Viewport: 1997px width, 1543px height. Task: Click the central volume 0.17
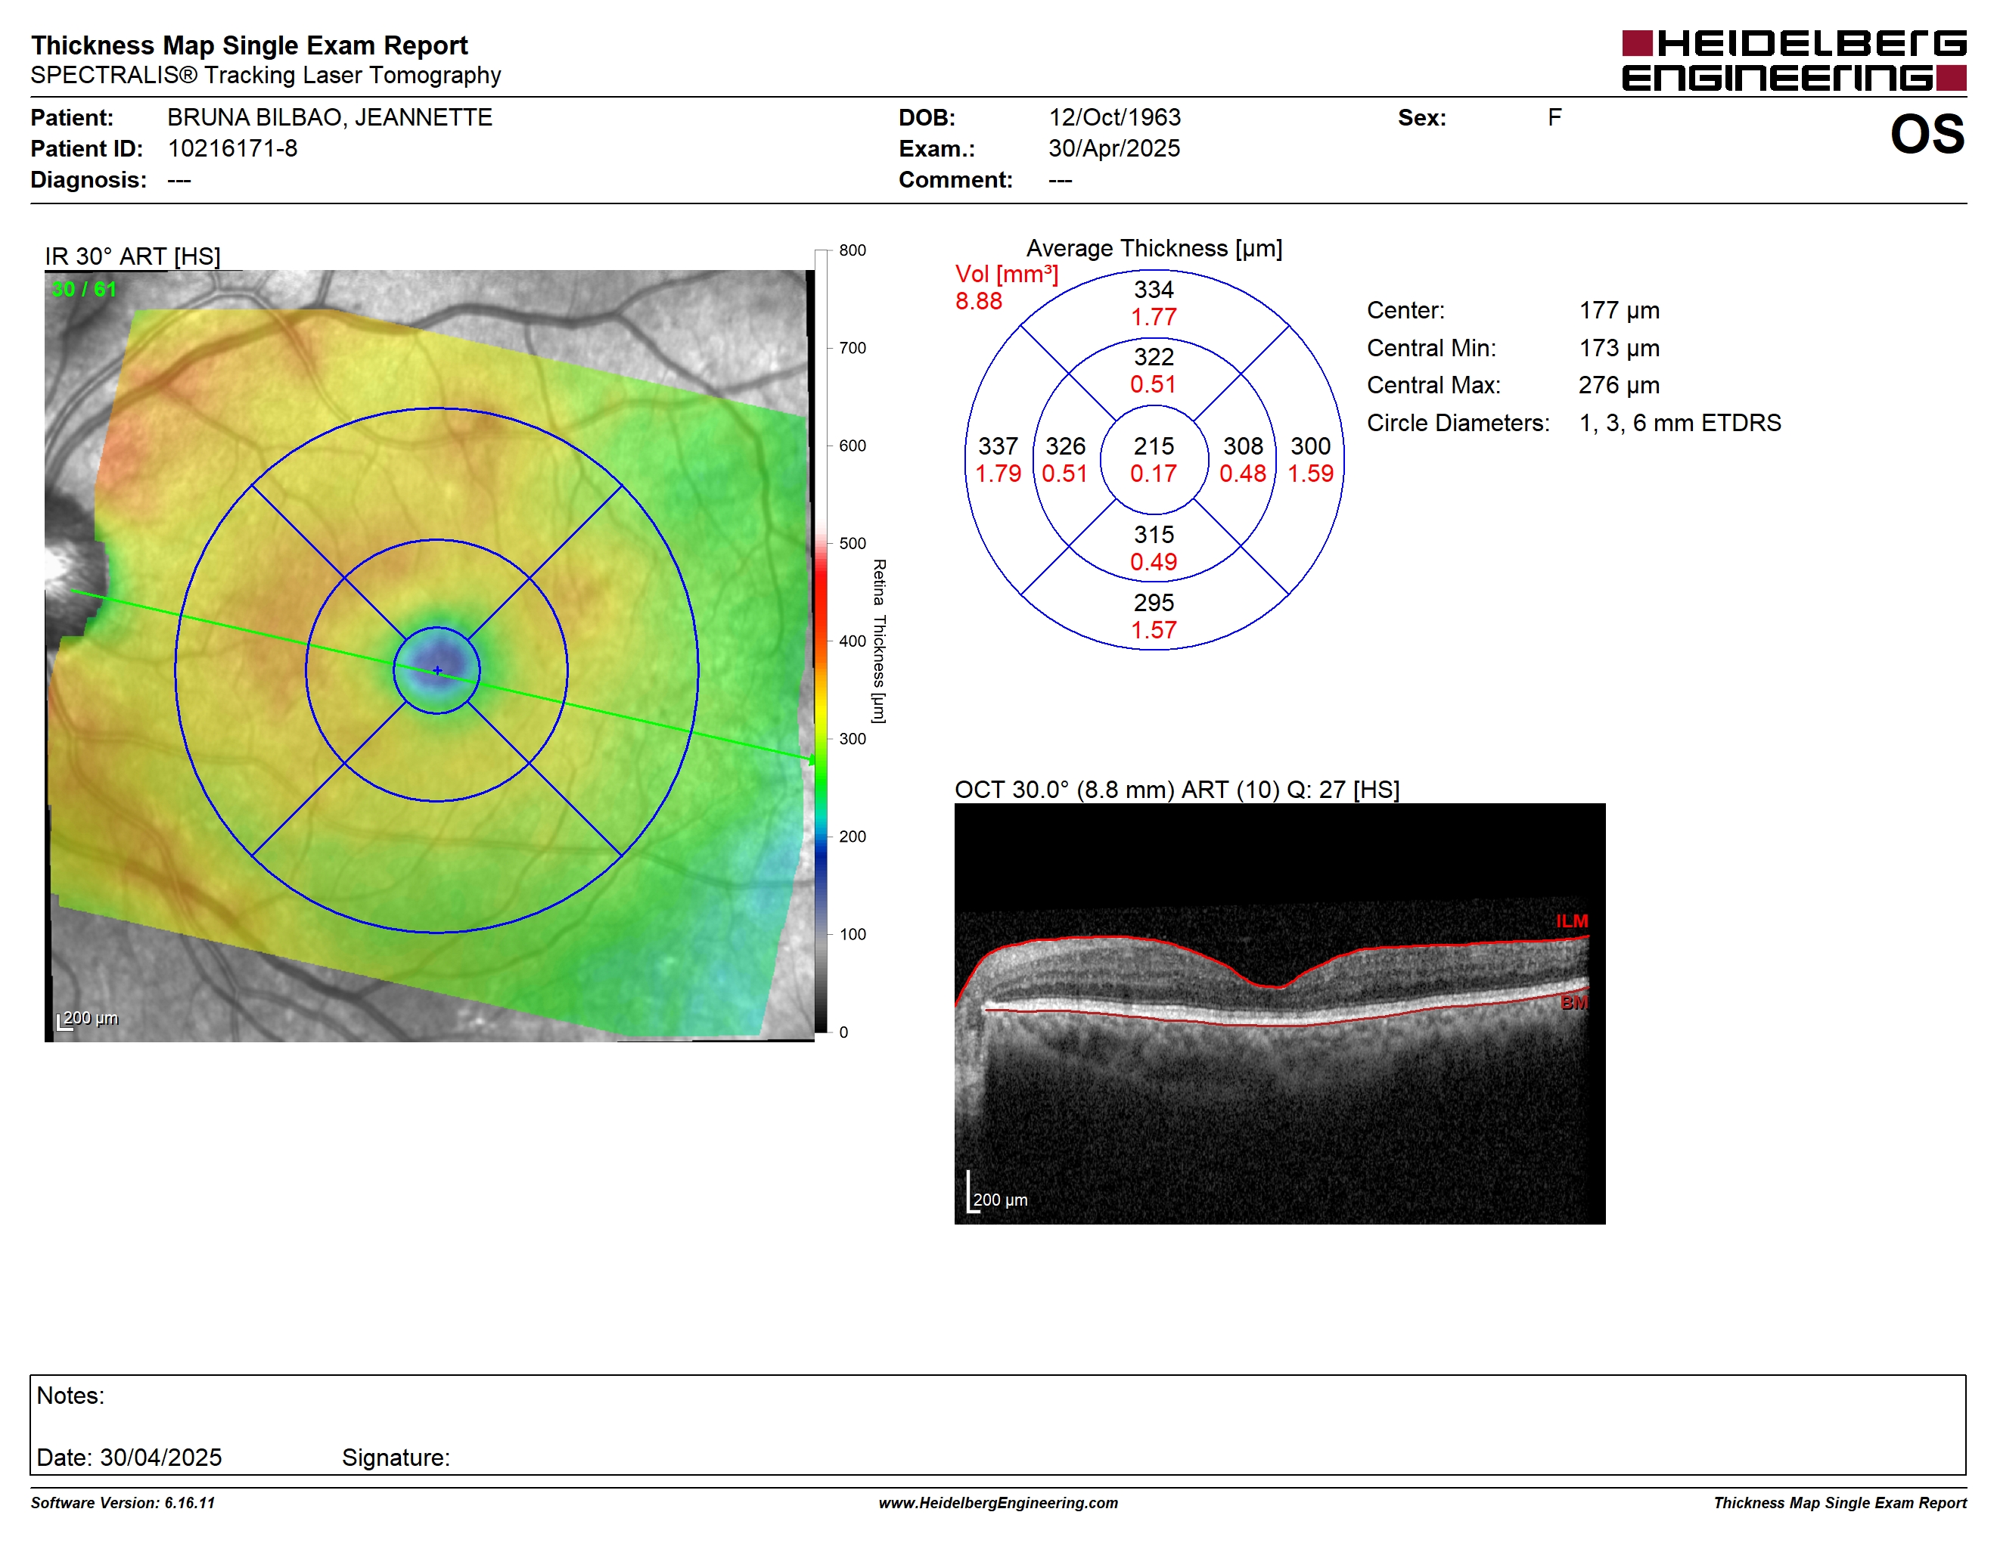1153,473
